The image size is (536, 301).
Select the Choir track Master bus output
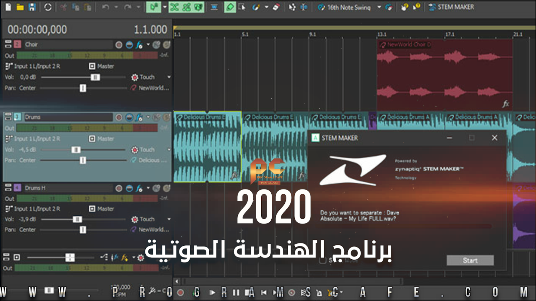tap(102, 66)
